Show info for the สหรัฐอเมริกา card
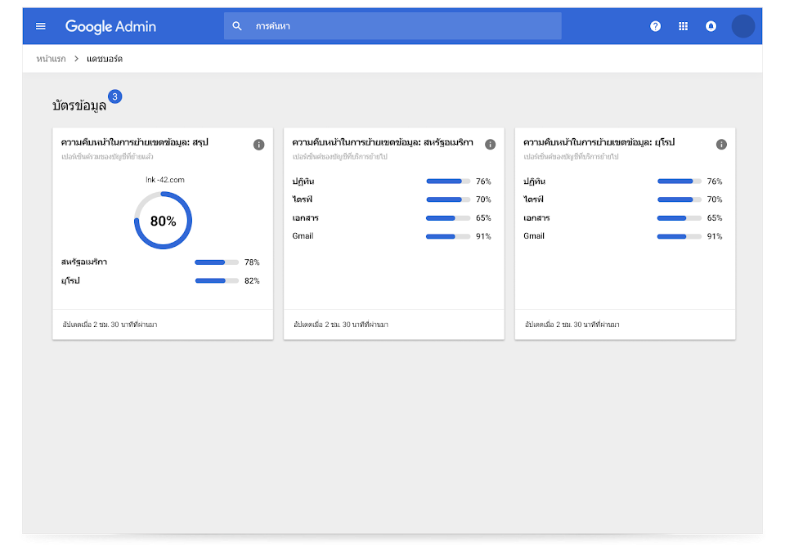The width and height of the screenshot is (785, 546). pos(490,145)
